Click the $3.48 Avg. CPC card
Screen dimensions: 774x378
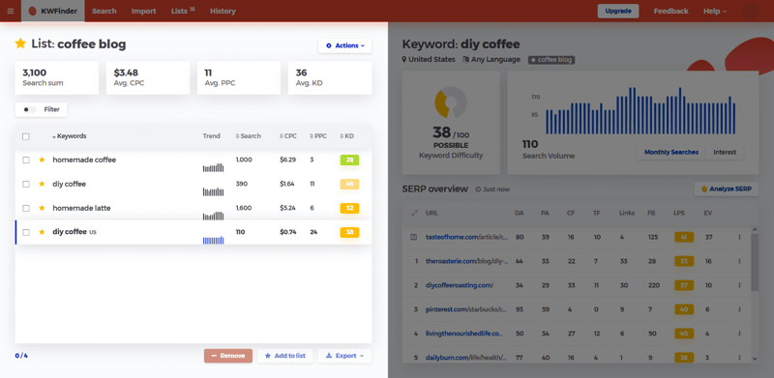pyautogui.click(x=148, y=78)
